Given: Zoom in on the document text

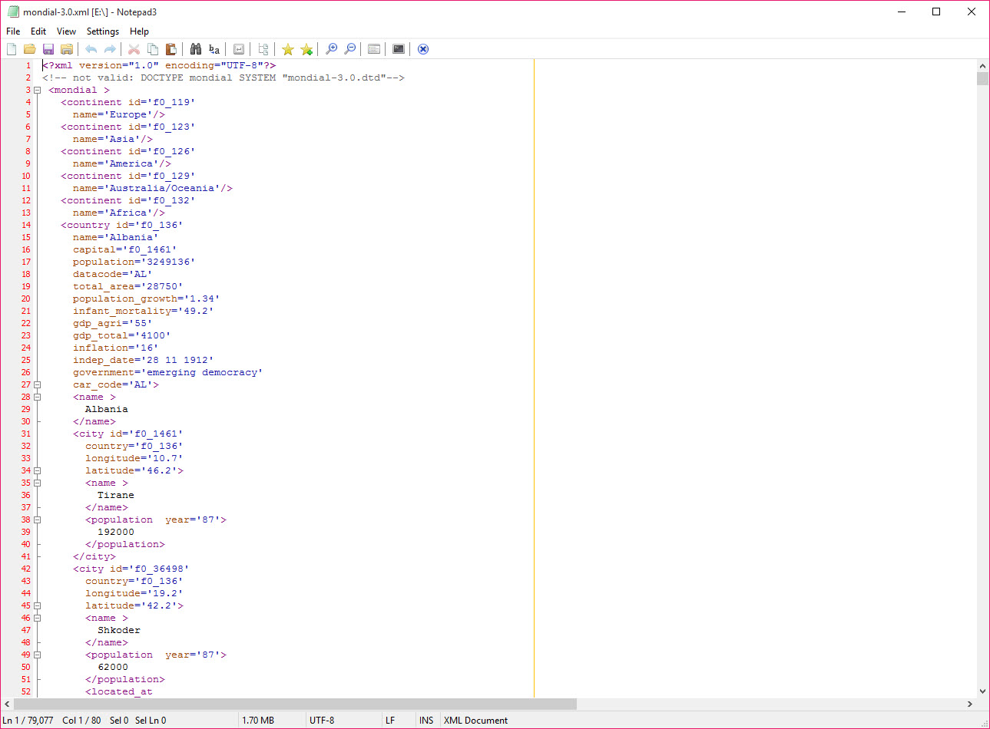Looking at the screenshot, I should (x=332, y=48).
